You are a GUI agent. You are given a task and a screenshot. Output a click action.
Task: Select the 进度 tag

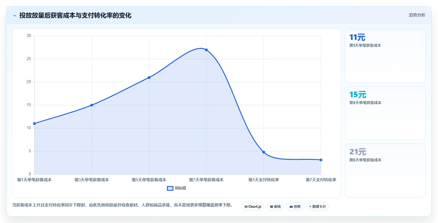[295, 206]
